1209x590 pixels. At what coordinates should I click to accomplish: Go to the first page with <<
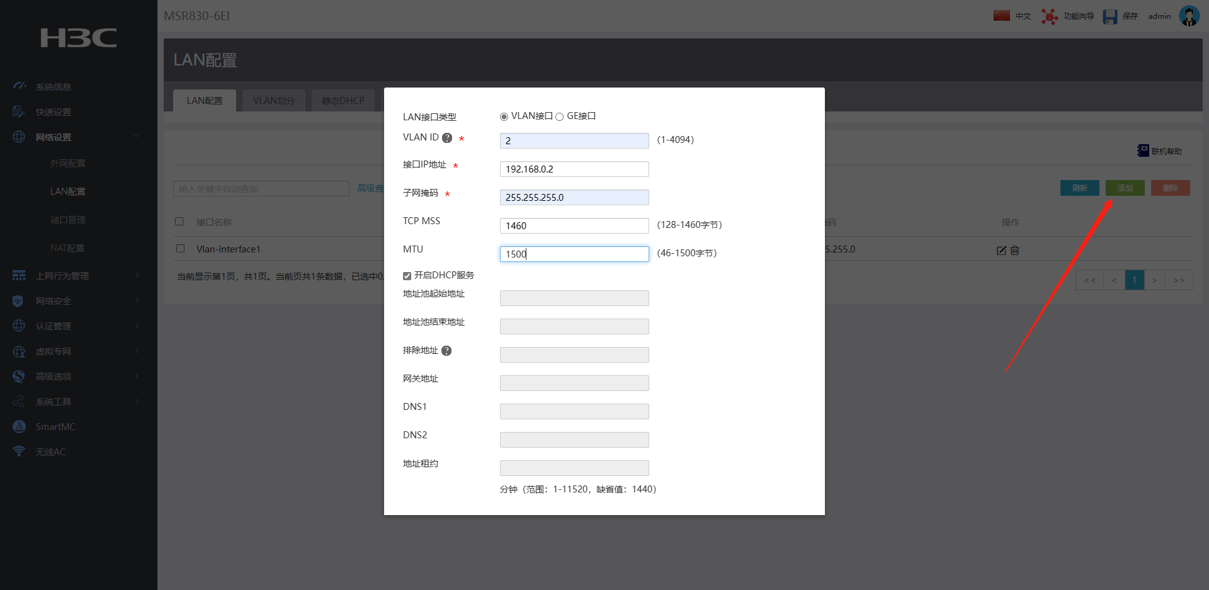point(1090,280)
